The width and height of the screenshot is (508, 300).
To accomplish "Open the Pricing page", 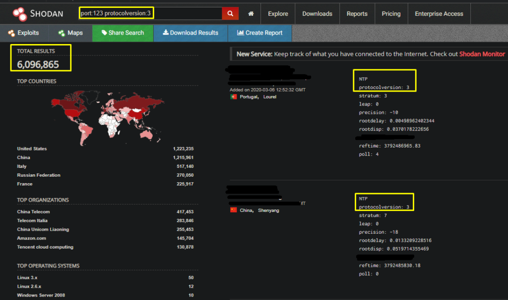I will [x=391, y=13].
